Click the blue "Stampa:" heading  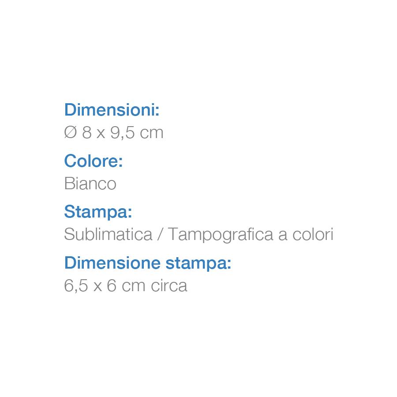(98, 212)
